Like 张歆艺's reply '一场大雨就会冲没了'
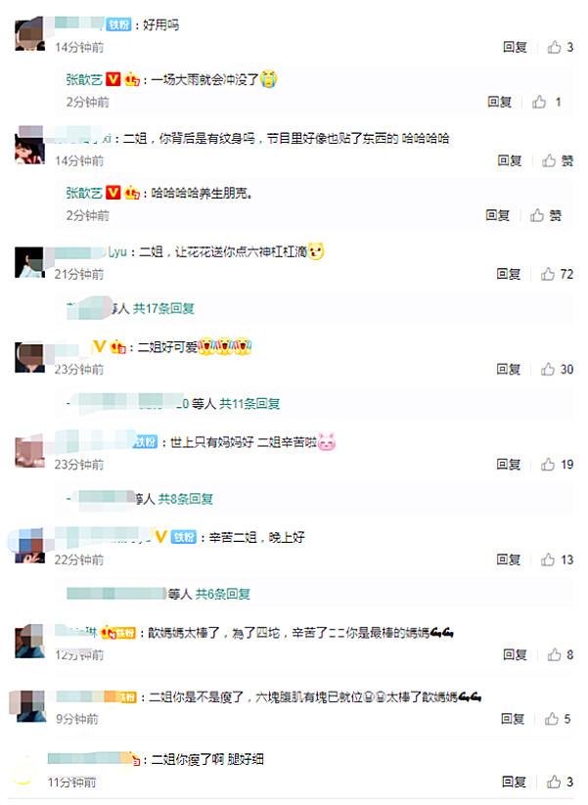588x805 pixels. [546, 102]
